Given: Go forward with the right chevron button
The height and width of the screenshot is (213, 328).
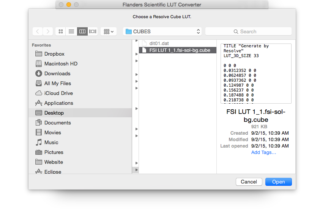Looking at the screenshot, I should click(48, 31).
